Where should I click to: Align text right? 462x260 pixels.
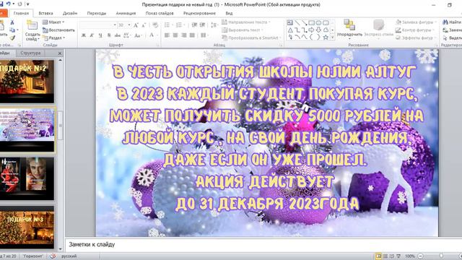pyautogui.click(x=184, y=35)
